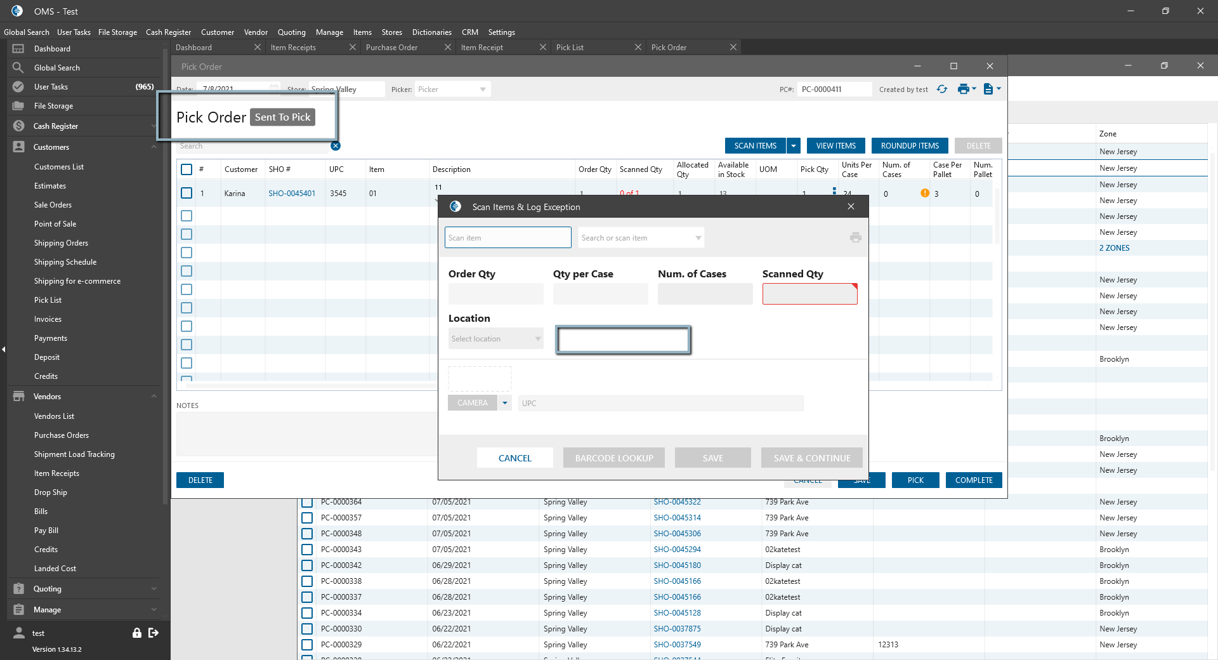The width and height of the screenshot is (1218, 660).
Task: Click the document export icon in Pick Order header
Action: tap(988, 89)
